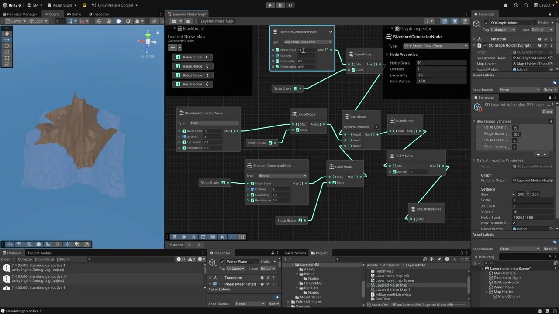
Task: Toggle error messages count in Console
Action: click(x=200, y=259)
